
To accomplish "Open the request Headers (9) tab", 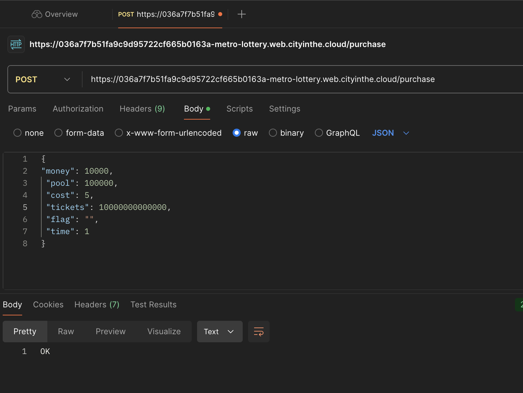I will tap(142, 109).
